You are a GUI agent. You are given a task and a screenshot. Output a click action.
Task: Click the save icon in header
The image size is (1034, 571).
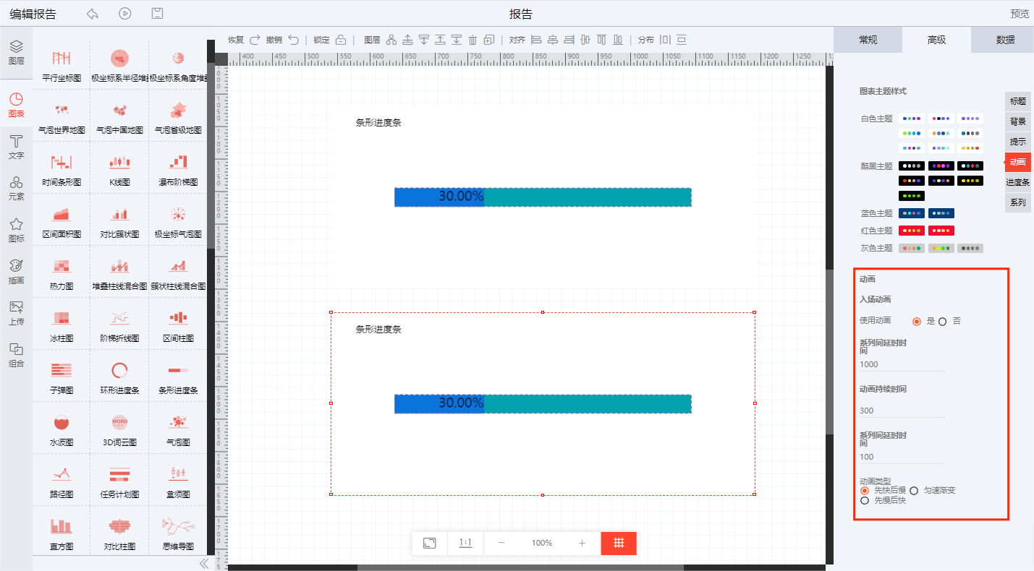click(157, 14)
